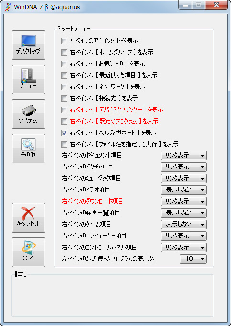This screenshot has width=231, height=326.
Task: Minimize the WinDNA window
Action: (186, 5)
